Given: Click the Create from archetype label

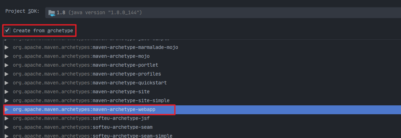Looking at the screenshot, I should (x=43, y=31).
